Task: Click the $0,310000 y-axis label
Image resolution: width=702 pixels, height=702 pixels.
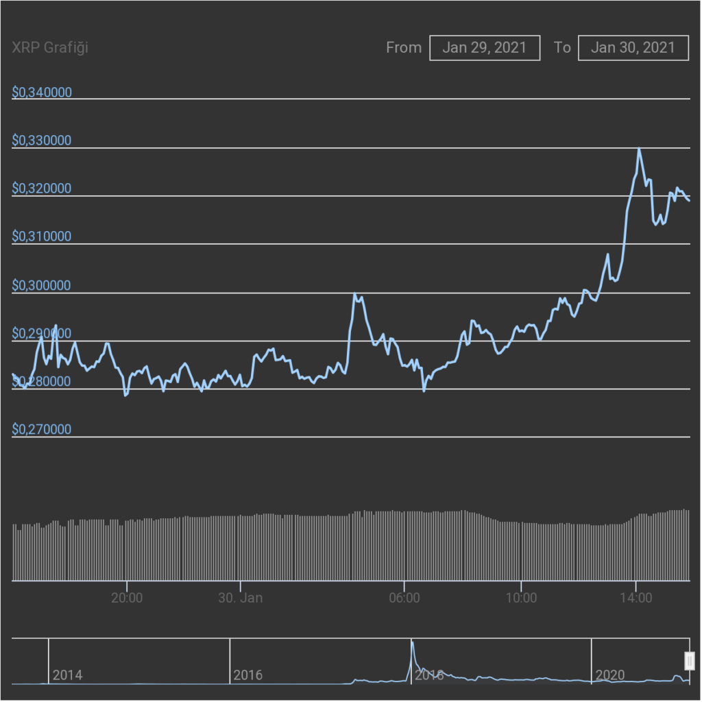Action: (42, 237)
